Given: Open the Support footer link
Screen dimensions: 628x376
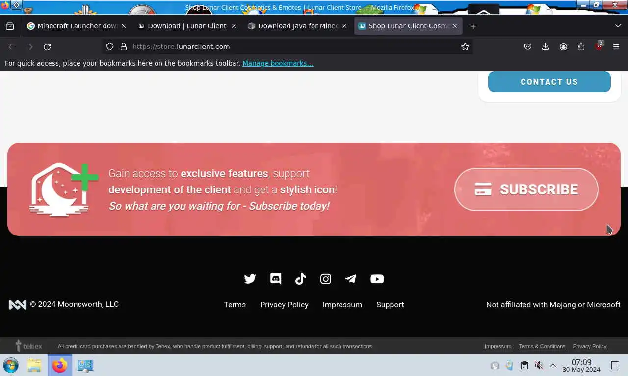Looking at the screenshot, I should coord(390,305).
